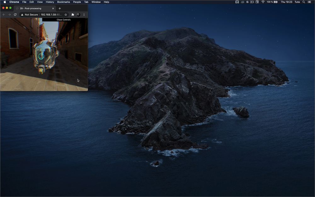Open the Wi-Fi status menu

tap(263, 2)
